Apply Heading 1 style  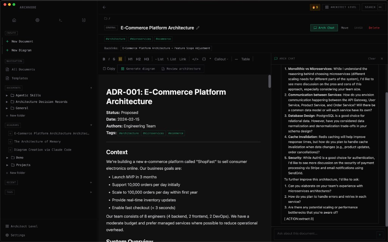pyautogui.click(x=130, y=59)
